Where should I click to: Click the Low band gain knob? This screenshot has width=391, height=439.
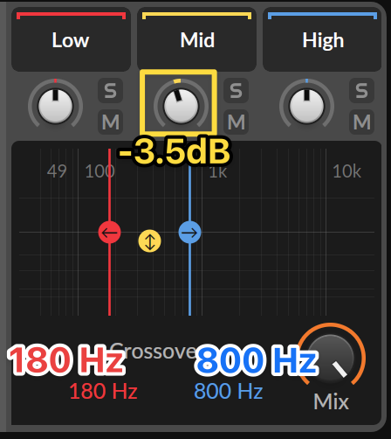coord(55,105)
